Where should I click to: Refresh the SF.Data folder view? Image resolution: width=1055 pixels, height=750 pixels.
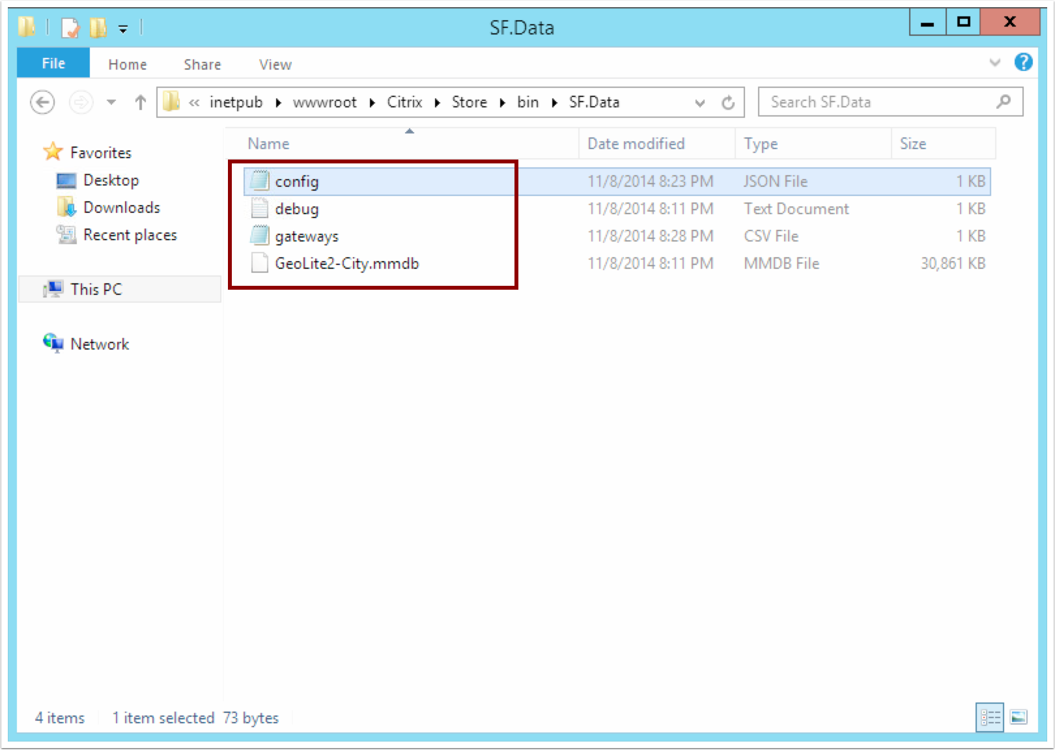728,102
